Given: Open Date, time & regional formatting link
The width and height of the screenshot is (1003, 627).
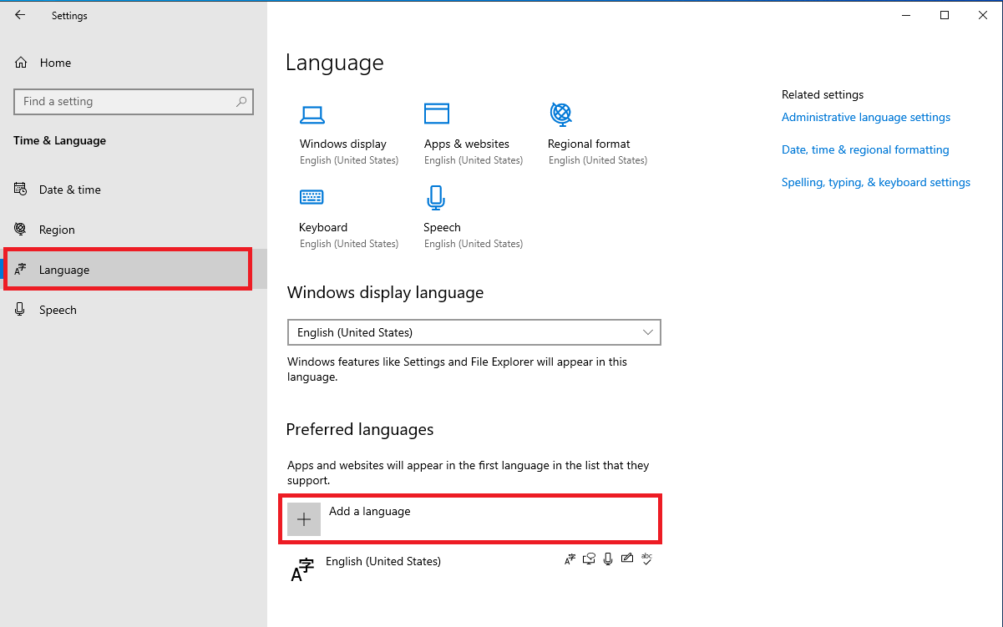Looking at the screenshot, I should (865, 149).
